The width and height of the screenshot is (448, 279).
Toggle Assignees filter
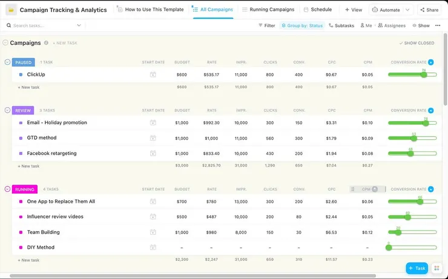click(x=392, y=25)
